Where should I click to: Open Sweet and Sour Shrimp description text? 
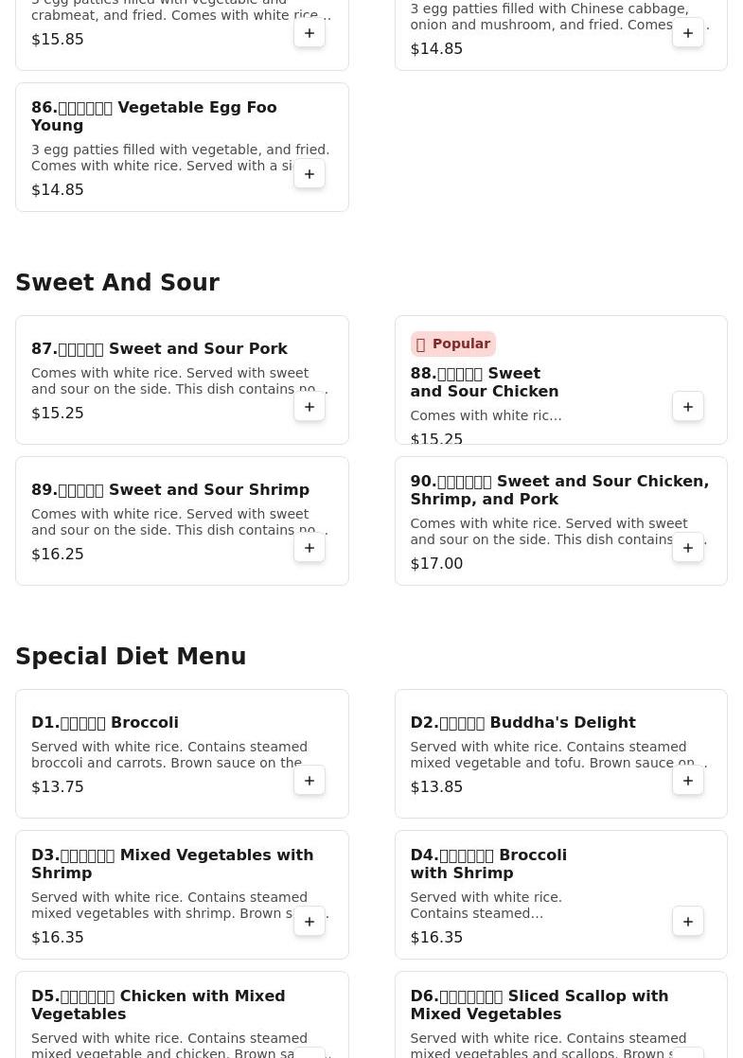coord(178,522)
